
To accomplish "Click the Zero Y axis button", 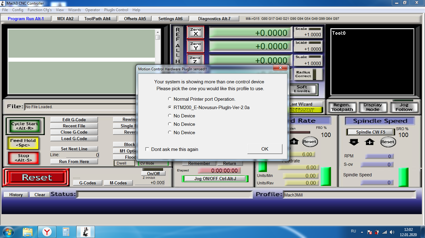I will click(195, 46).
